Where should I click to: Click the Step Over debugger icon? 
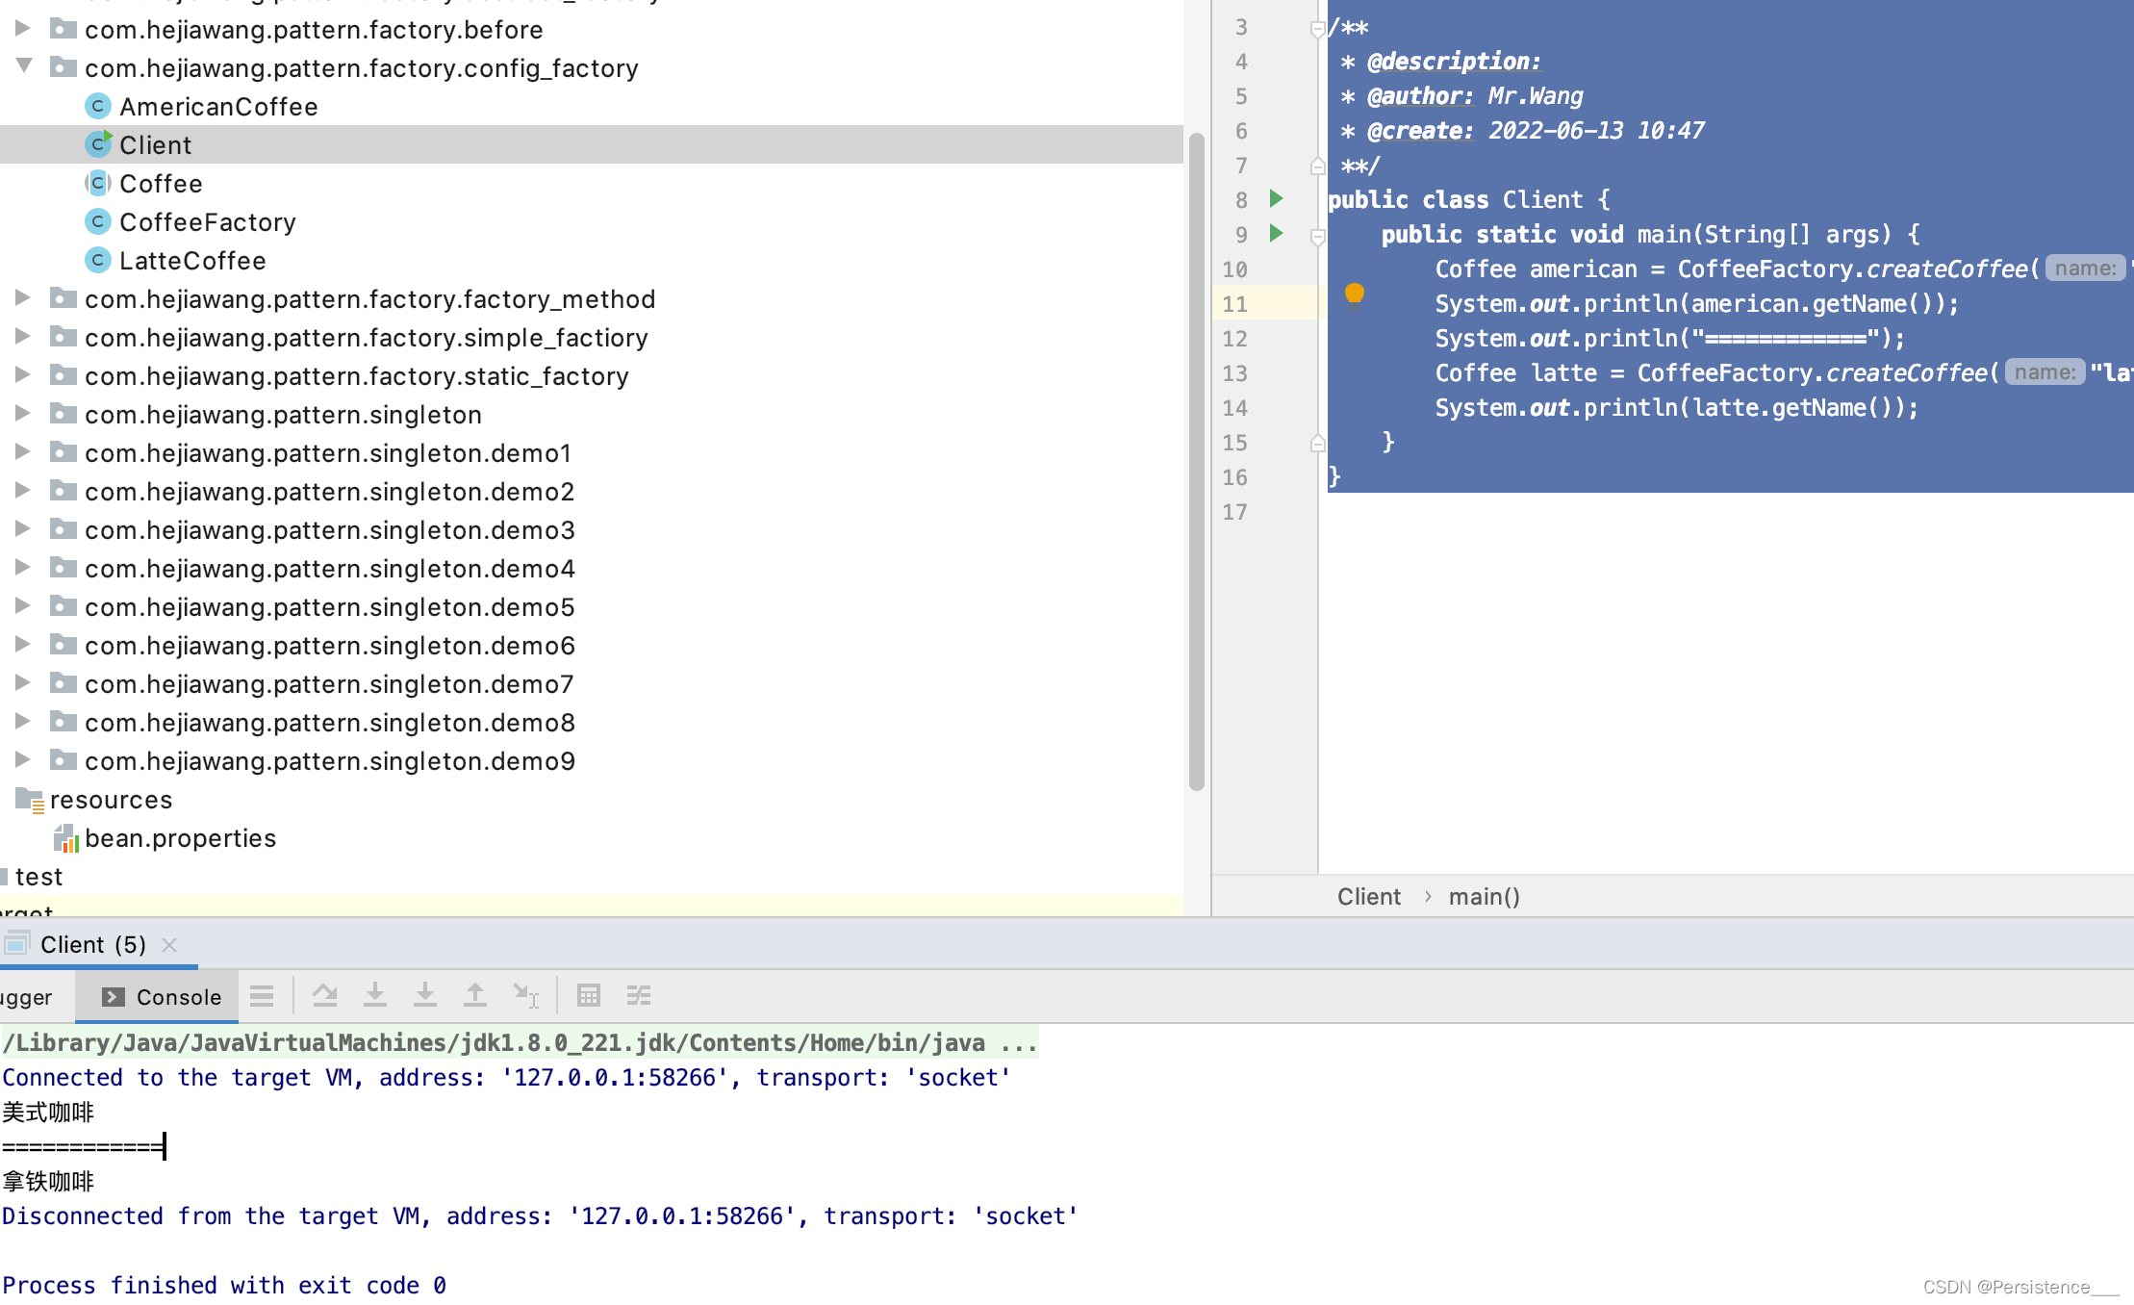tap(325, 996)
